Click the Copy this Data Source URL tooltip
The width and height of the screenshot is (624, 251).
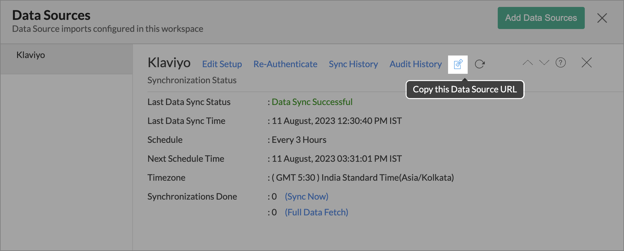[465, 90]
